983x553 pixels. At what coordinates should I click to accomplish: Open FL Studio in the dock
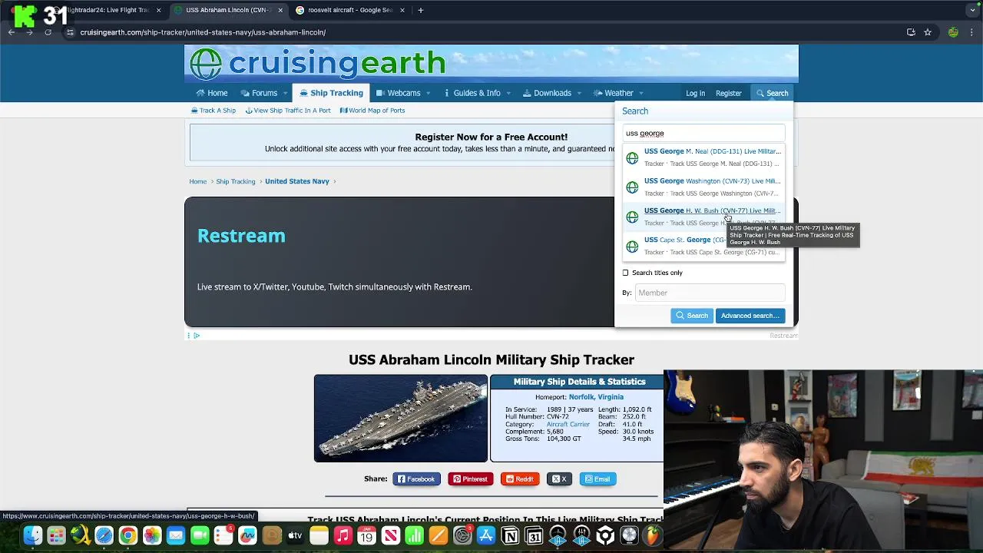(x=653, y=535)
